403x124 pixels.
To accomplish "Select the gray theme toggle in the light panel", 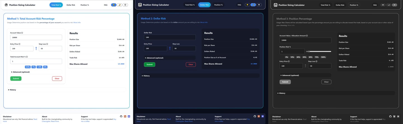I will coord(125,5).
